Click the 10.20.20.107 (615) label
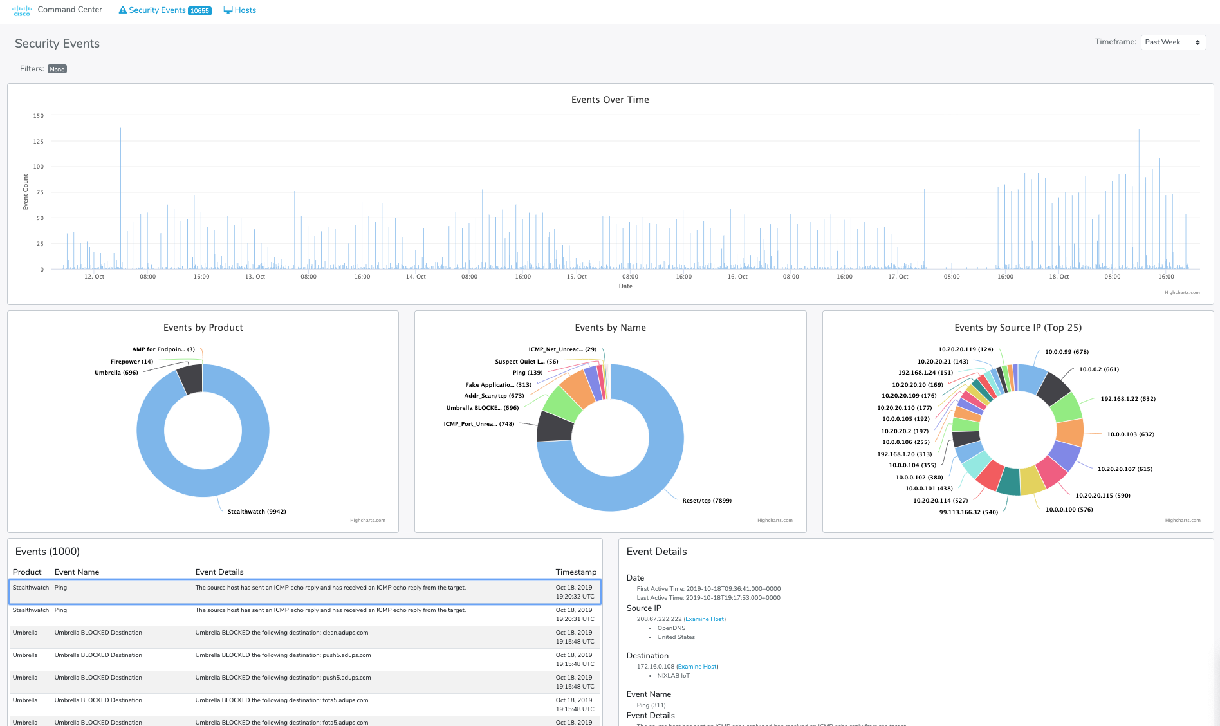The height and width of the screenshot is (726, 1220). tap(1125, 469)
